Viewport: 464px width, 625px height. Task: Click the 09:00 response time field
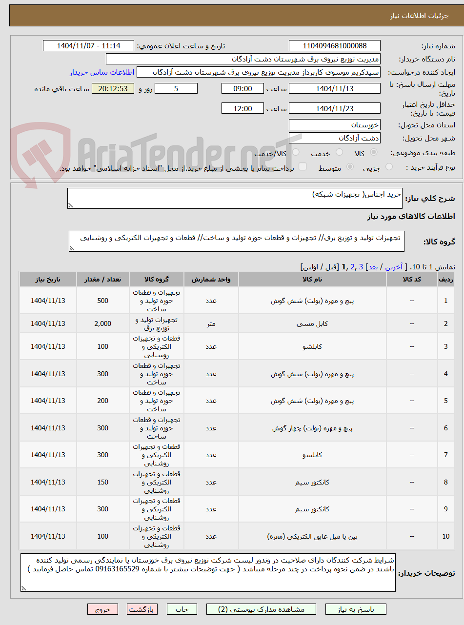pyautogui.click(x=242, y=88)
